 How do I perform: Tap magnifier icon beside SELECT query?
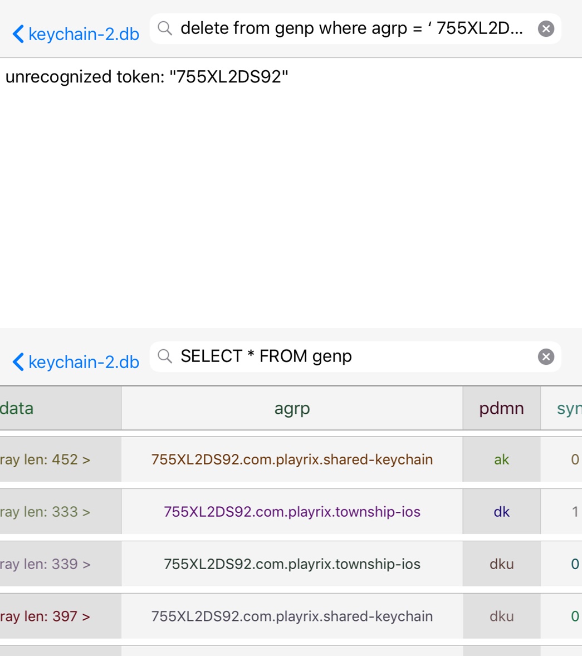(165, 356)
